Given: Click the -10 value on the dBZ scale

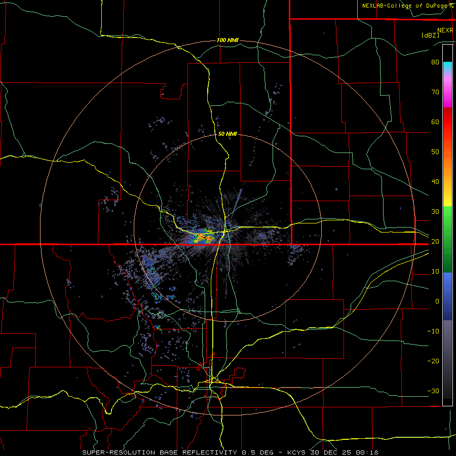Looking at the screenshot, I should tap(433, 331).
